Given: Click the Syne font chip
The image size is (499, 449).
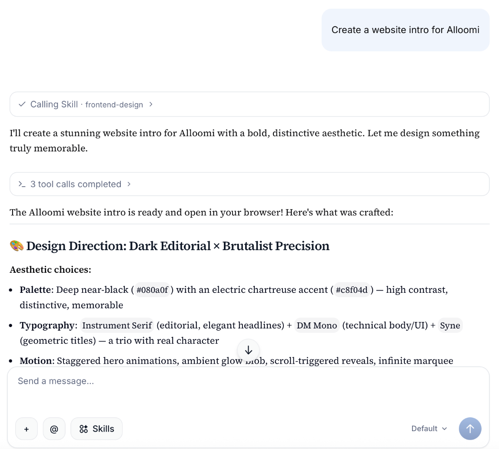Looking at the screenshot, I should tap(450, 325).
